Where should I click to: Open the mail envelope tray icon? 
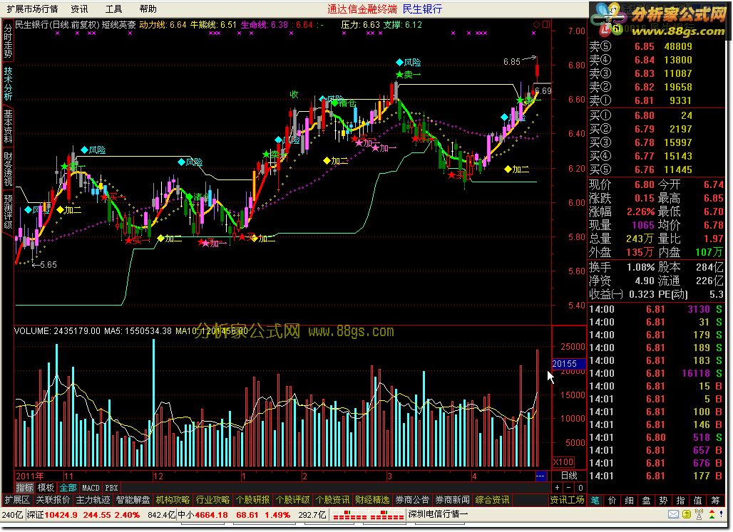[x=673, y=514]
